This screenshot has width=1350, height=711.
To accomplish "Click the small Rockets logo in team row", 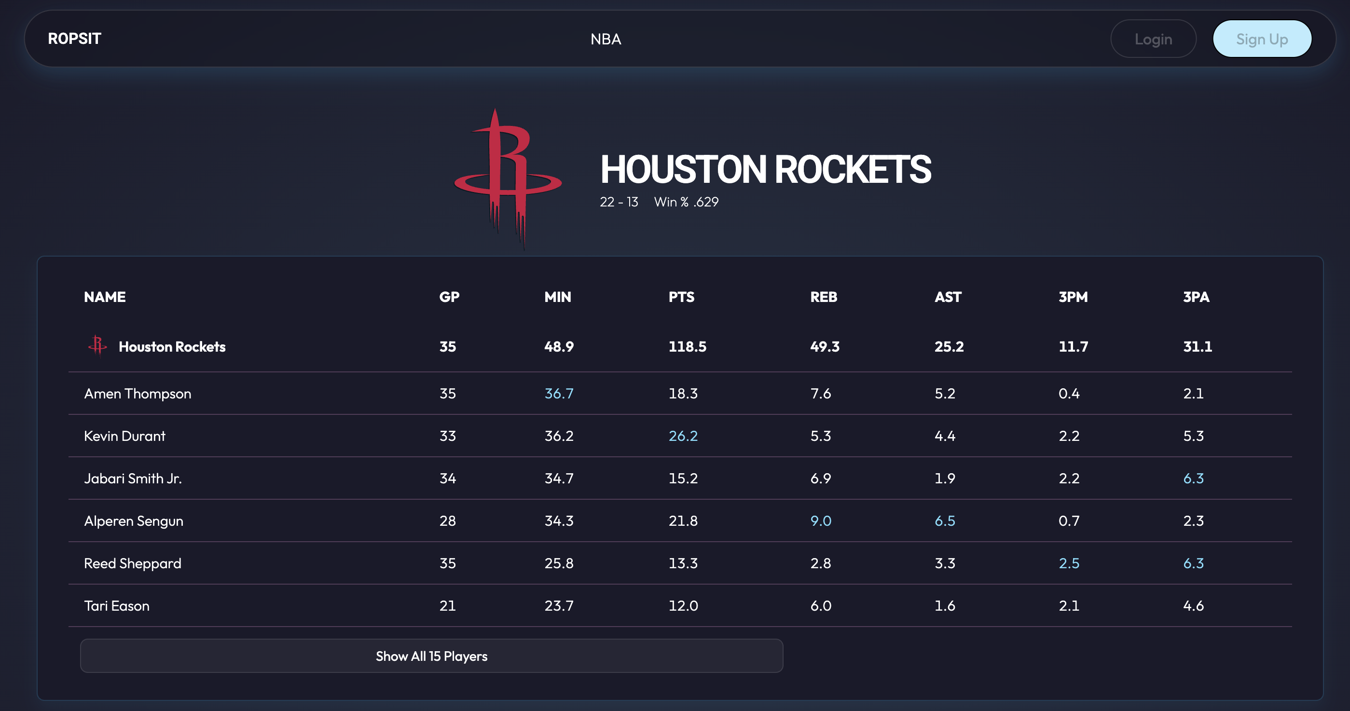I will pos(97,346).
